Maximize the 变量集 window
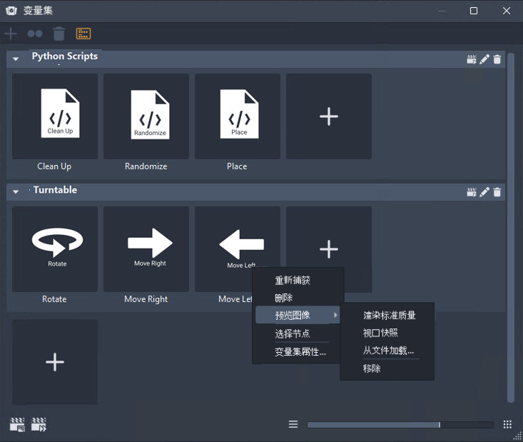The image size is (523, 442). 474,11
